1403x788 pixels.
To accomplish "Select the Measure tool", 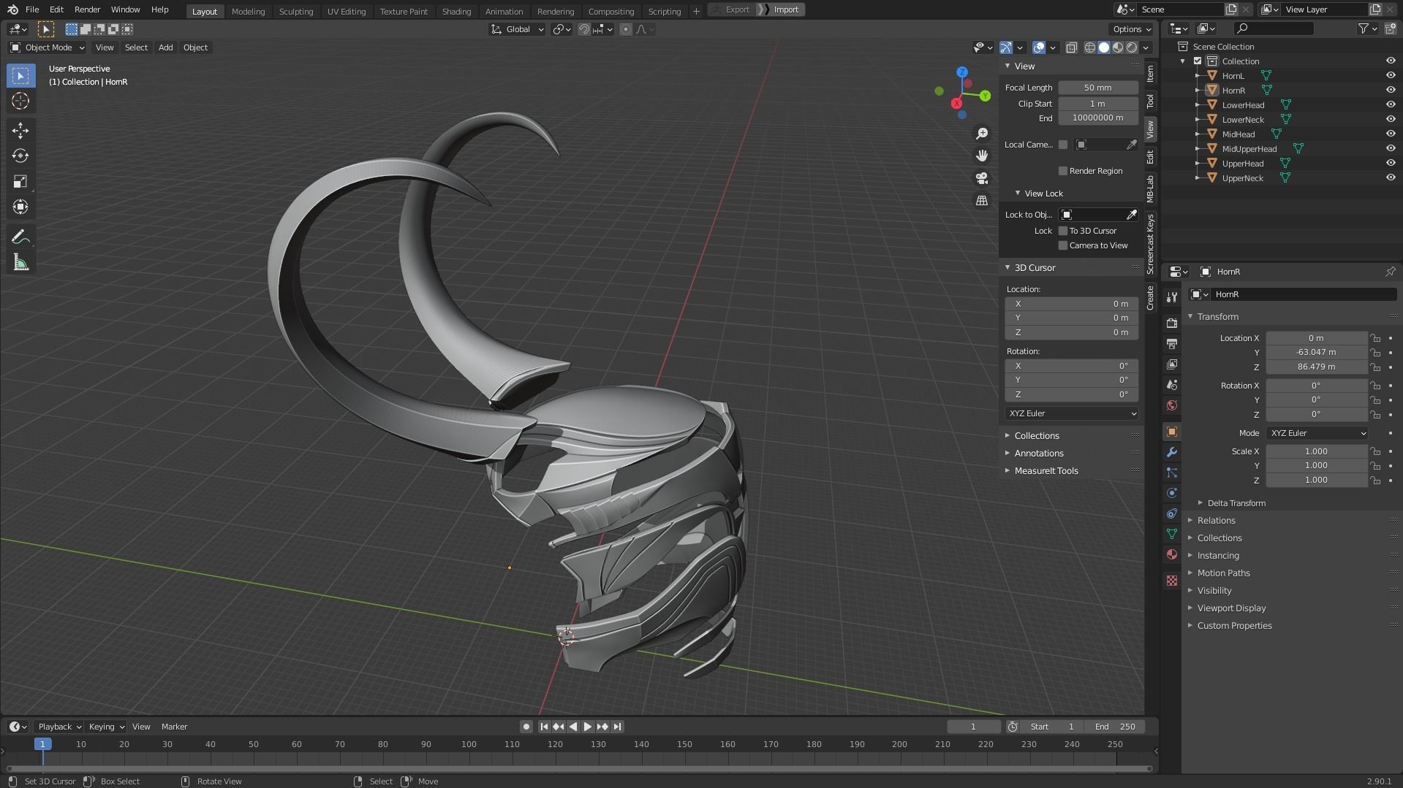I will pyautogui.click(x=20, y=263).
